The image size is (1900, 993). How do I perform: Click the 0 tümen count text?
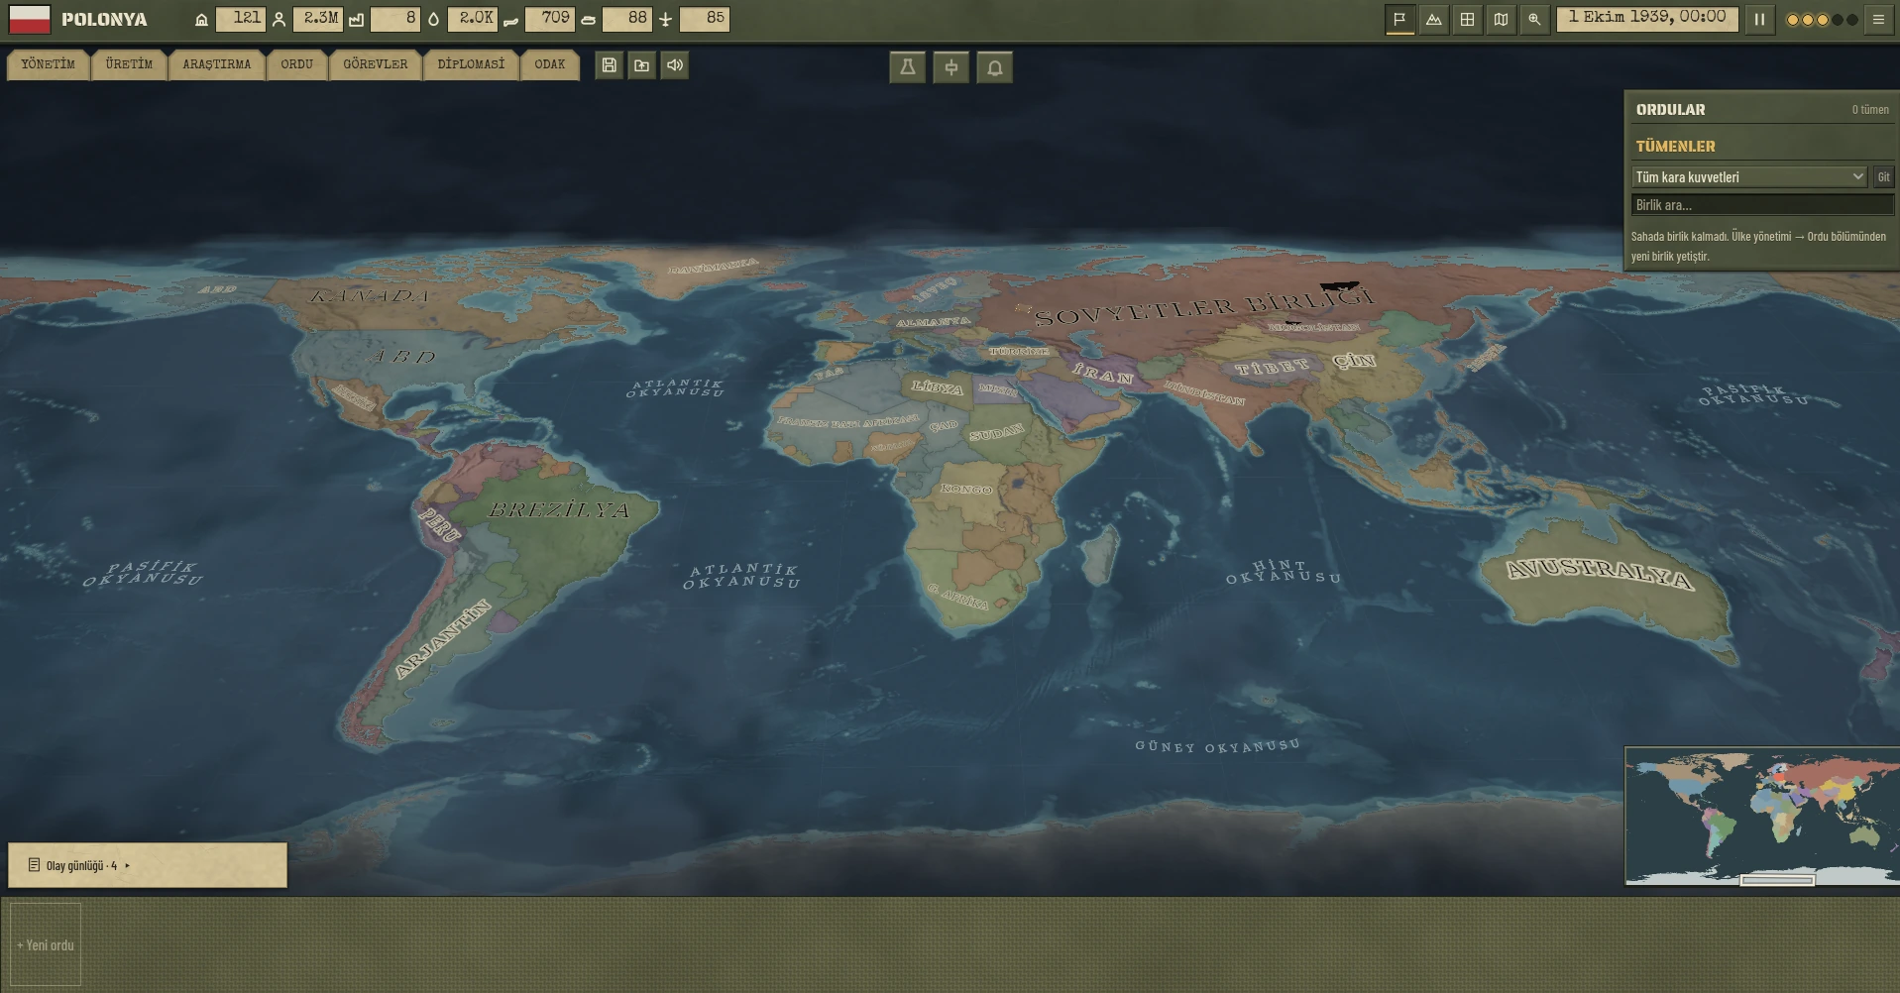point(1870,110)
